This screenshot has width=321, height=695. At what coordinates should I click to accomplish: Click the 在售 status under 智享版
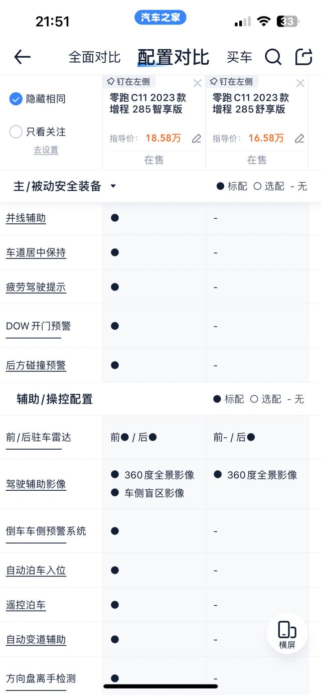153,160
